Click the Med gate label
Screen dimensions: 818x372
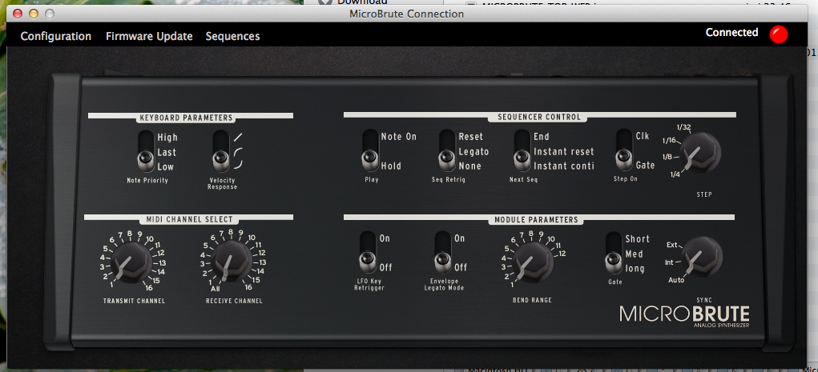coord(635,254)
